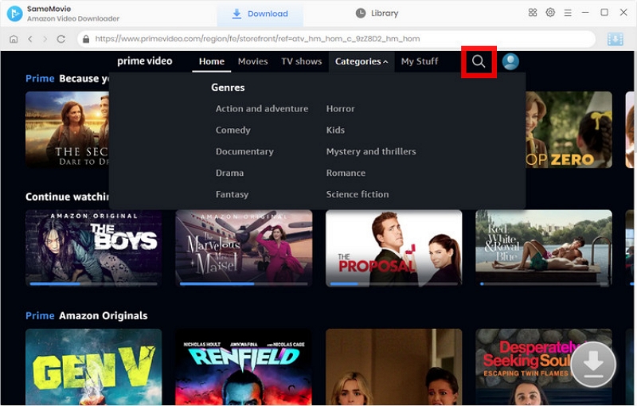Open Renfield thumbnail
The image size is (637, 406).
[244, 367]
